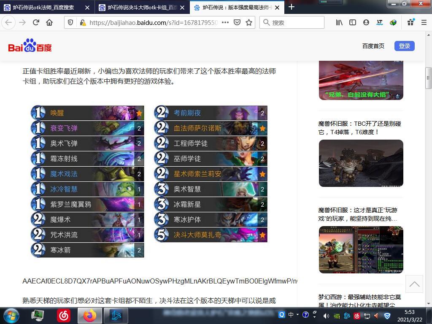
Task: Open tracking protection shield icon
Action: tap(70, 22)
